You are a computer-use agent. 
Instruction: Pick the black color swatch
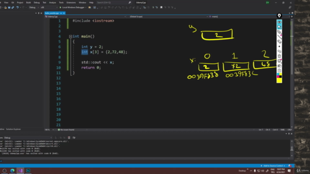tap(280, 76)
